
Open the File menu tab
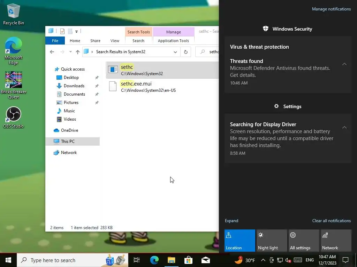(x=55, y=41)
